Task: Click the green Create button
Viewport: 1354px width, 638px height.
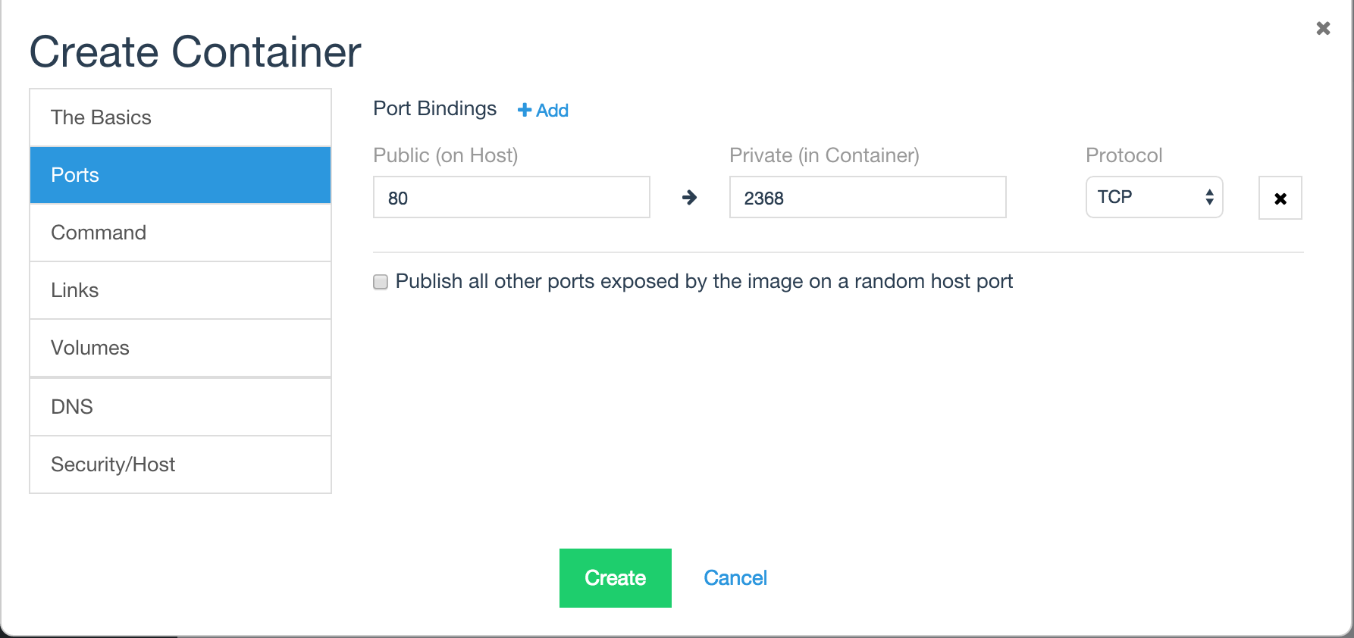Action: (616, 578)
